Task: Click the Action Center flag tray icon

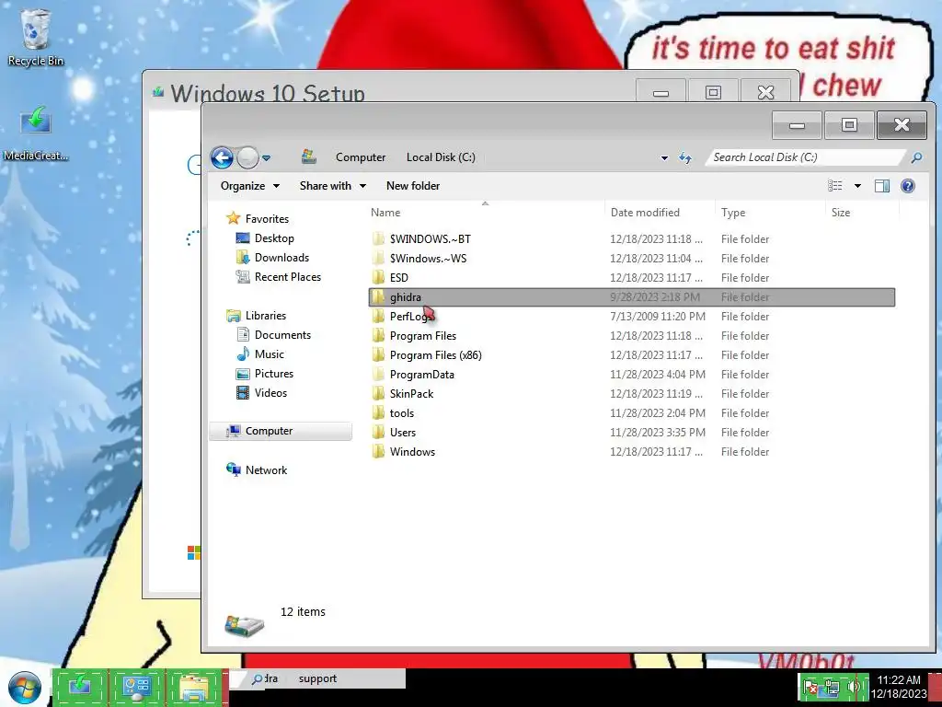Action: click(x=810, y=687)
